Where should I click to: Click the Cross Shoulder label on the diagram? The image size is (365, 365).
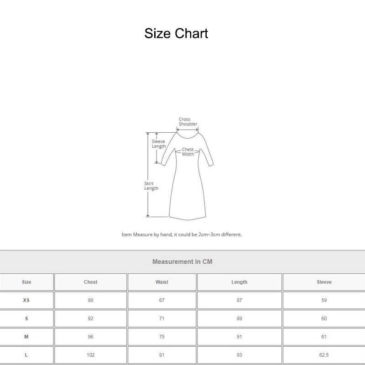pos(188,120)
